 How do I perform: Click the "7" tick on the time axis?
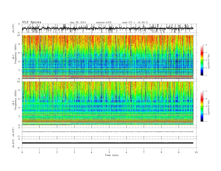[144, 152]
